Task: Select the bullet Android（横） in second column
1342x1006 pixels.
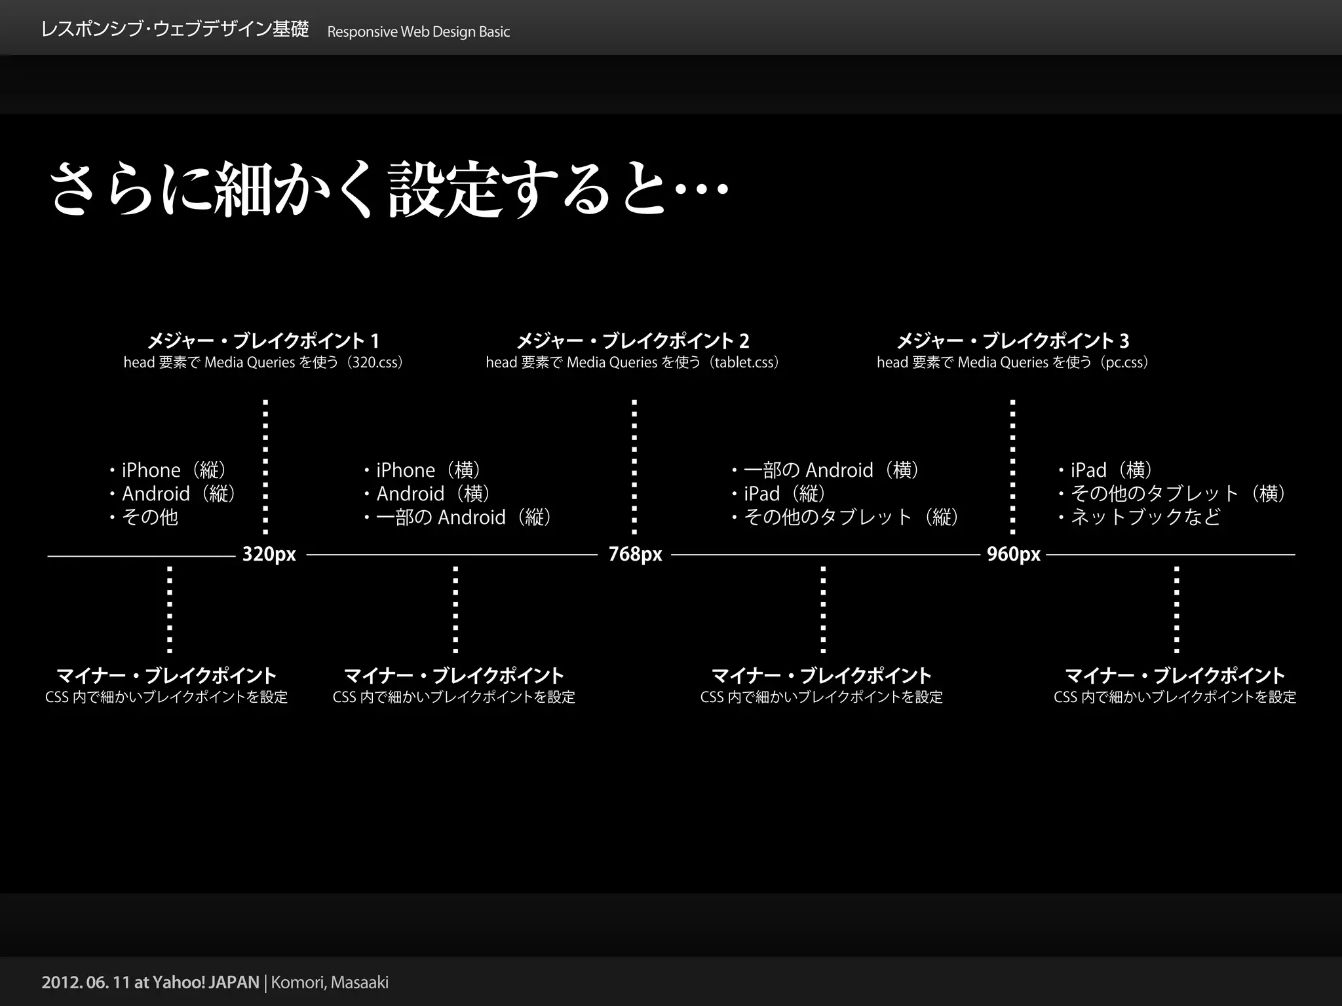Action: [429, 494]
